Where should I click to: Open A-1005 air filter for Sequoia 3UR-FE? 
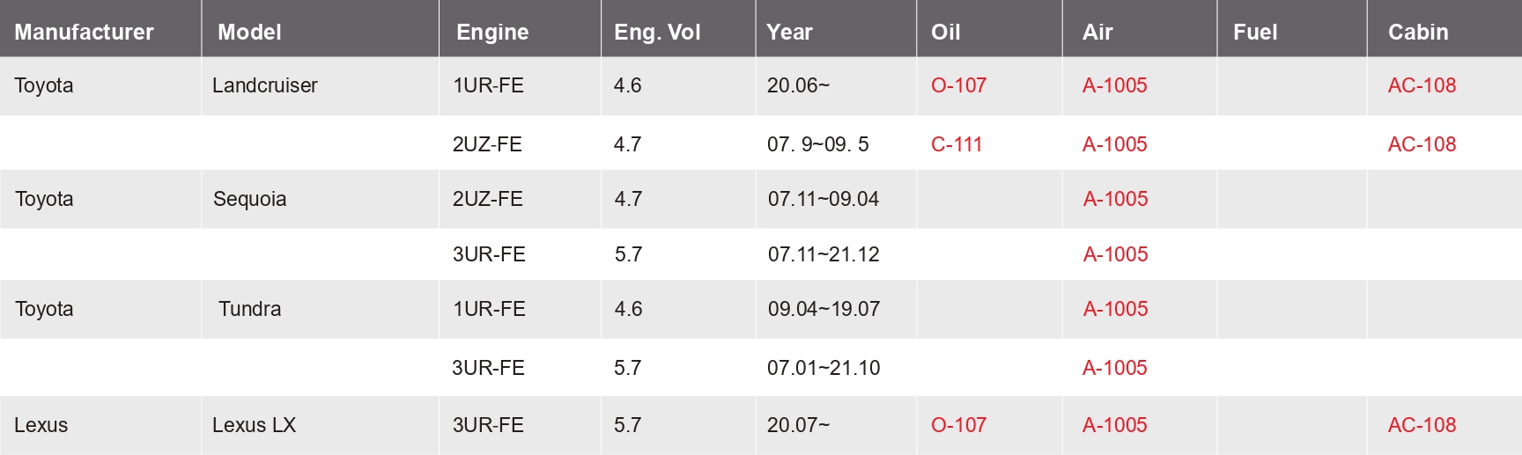point(1115,254)
